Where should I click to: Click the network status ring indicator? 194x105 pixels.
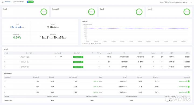click(91, 12)
